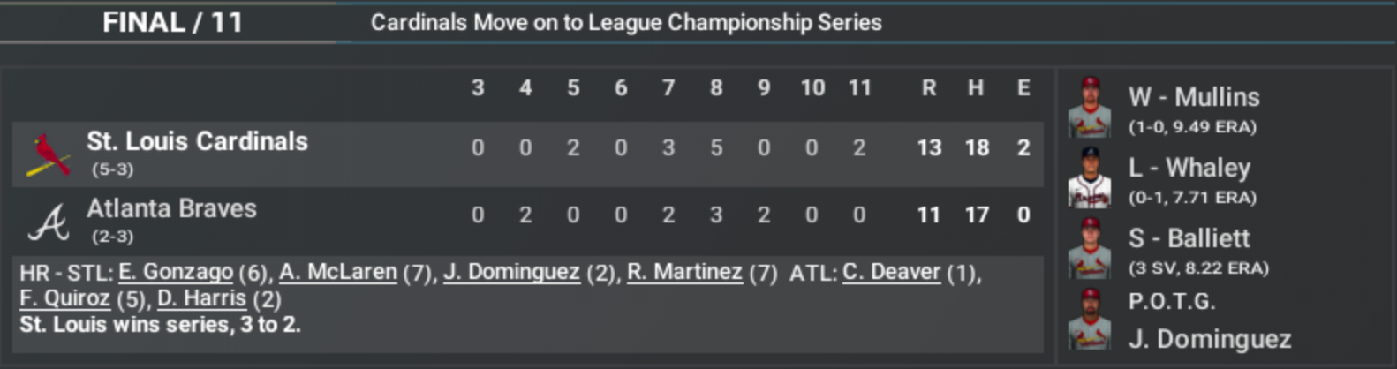The height and width of the screenshot is (369, 1397).
Task: Open A. McLaren player link
Action: [338, 272]
